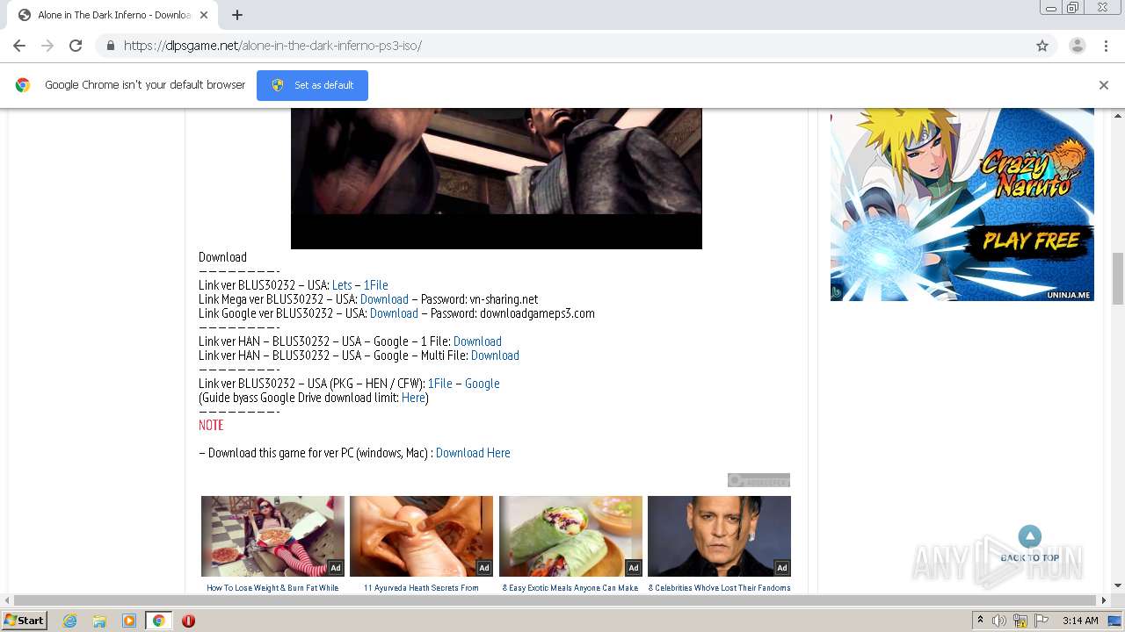Open the lose weight ad thumbnail
1125x632 pixels.
[272, 536]
